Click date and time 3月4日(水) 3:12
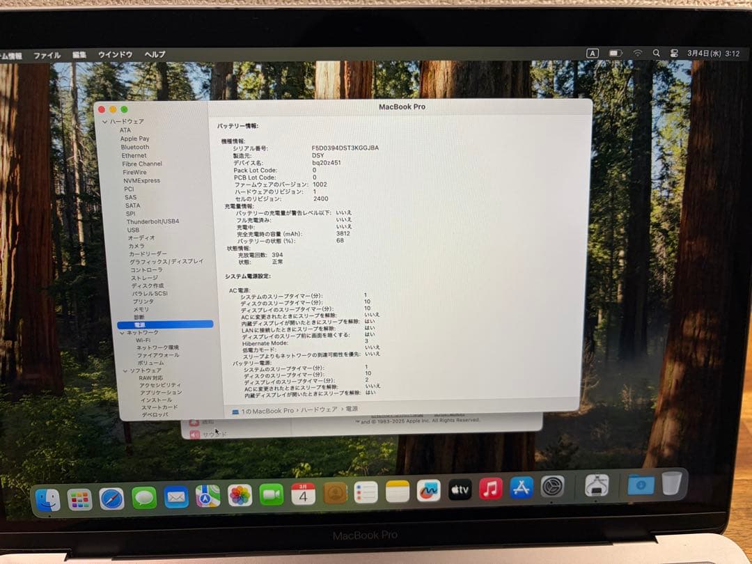The width and height of the screenshot is (752, 564). (713, 53)
